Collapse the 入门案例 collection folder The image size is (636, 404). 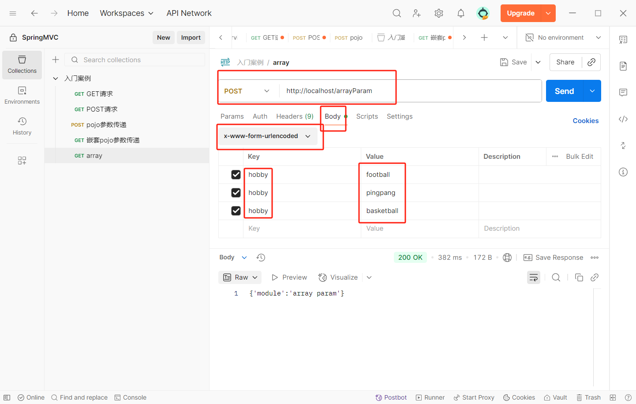coord(56,79)
